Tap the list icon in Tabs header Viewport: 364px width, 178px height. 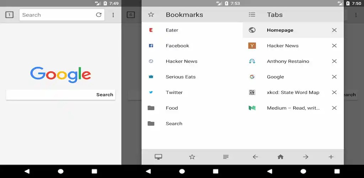click(x=252, y=15)
